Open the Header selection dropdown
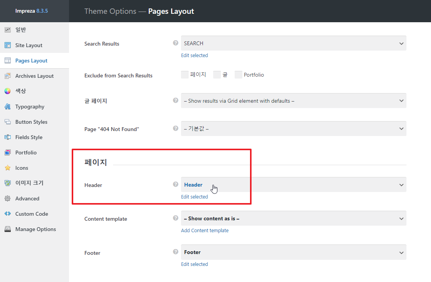The width and height of the screenshot is (431, 282). [x=294, y=185]
